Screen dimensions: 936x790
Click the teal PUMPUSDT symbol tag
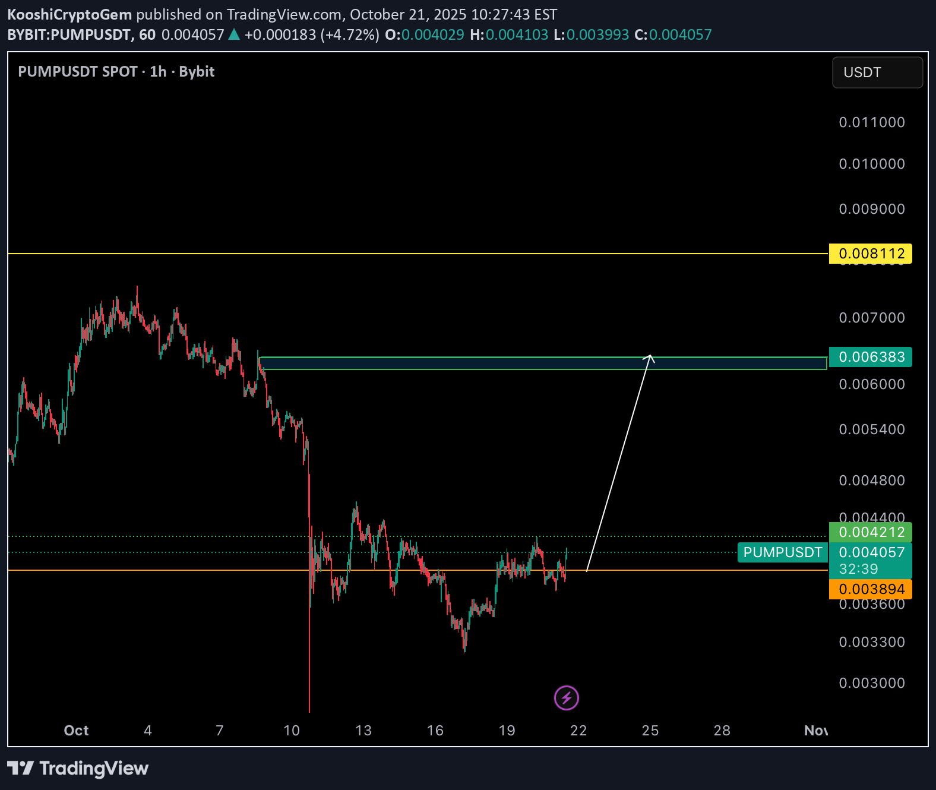click(x=782, y=552)
